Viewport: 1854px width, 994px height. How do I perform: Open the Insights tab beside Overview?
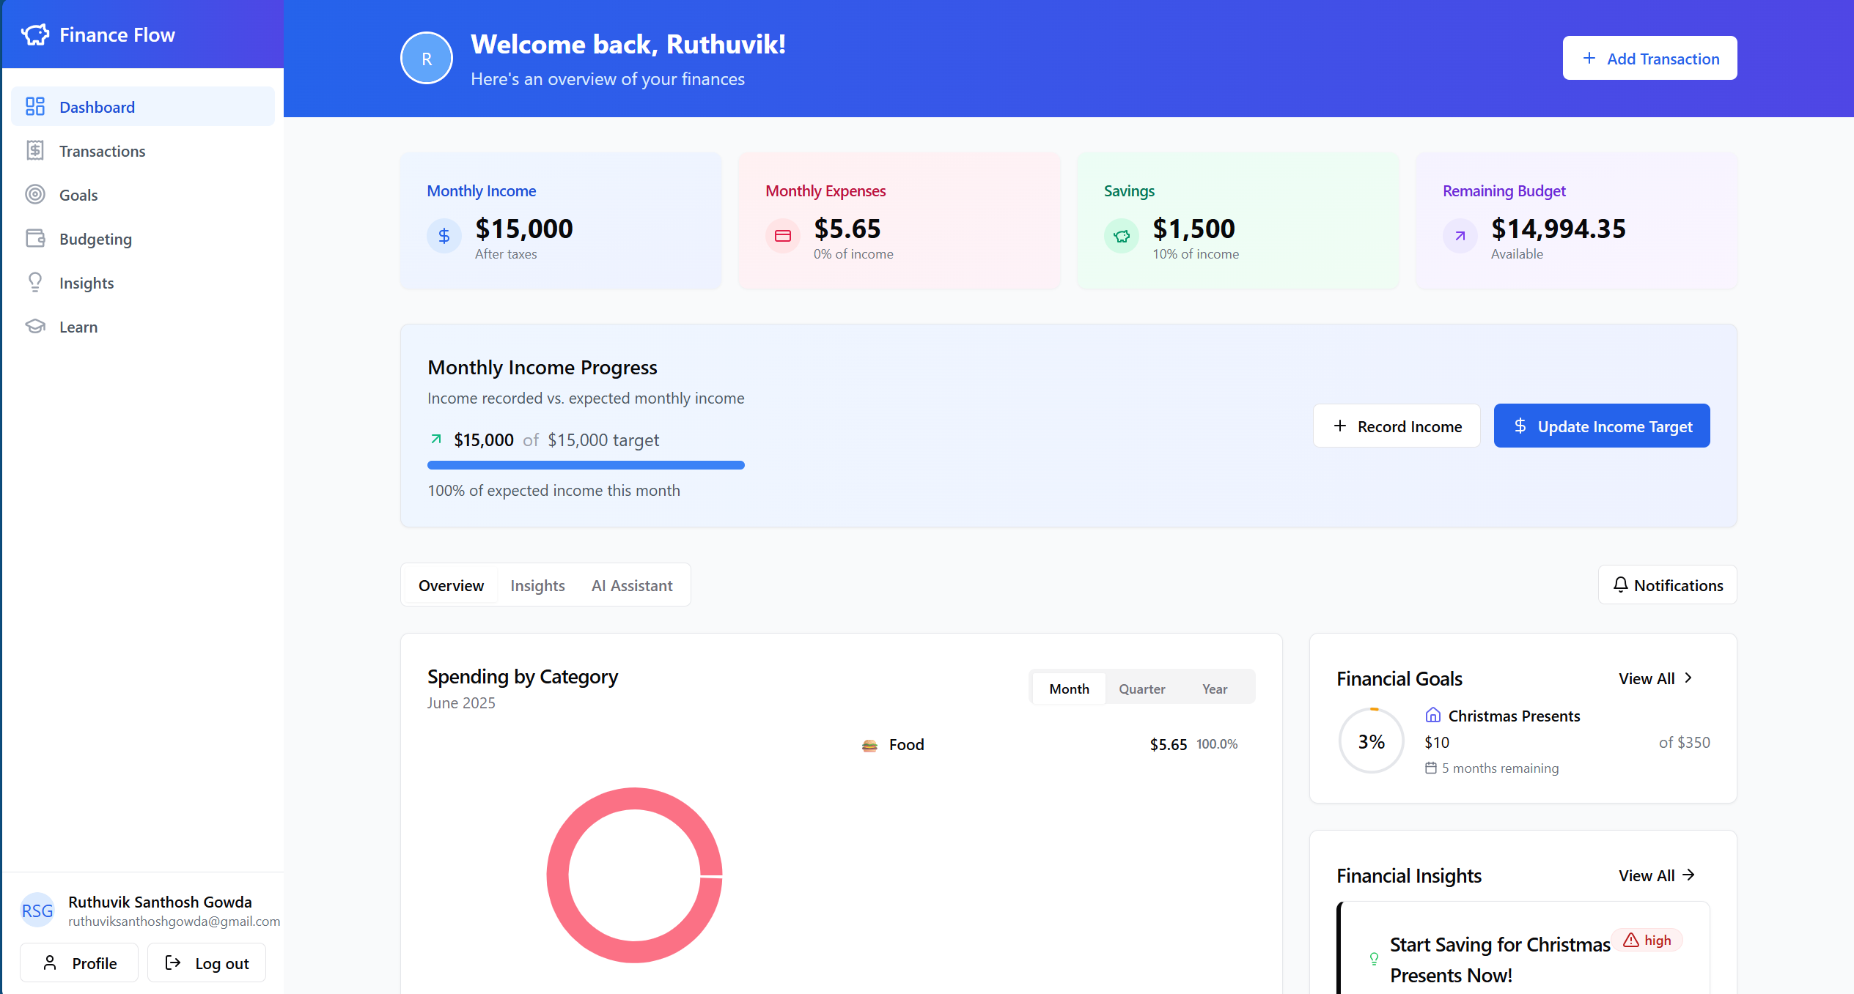click(537, 585)
